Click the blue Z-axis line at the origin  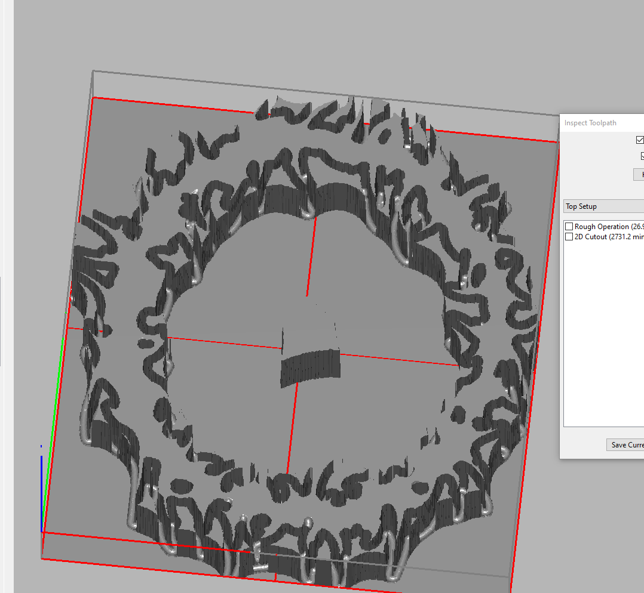tap(41, 489)
